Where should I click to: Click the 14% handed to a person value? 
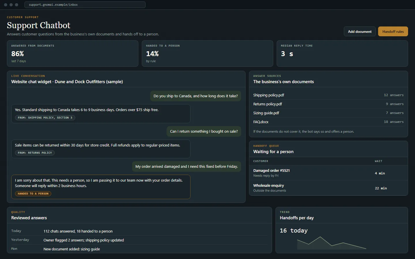pos(152,54)
